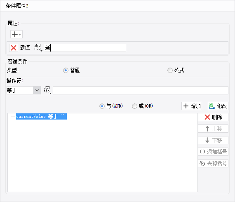
Task: Open dropdown arrow next to property plus
Action: tap(20, 34)
